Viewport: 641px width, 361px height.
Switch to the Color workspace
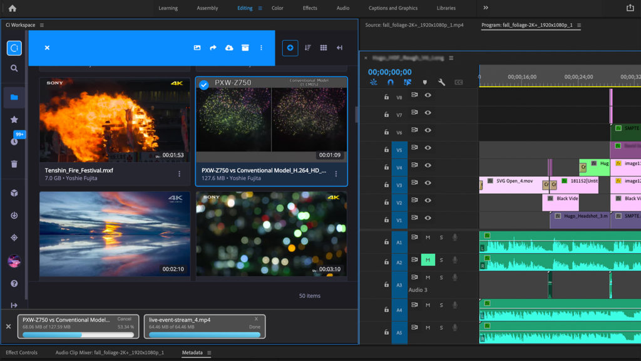coord(277,8)
